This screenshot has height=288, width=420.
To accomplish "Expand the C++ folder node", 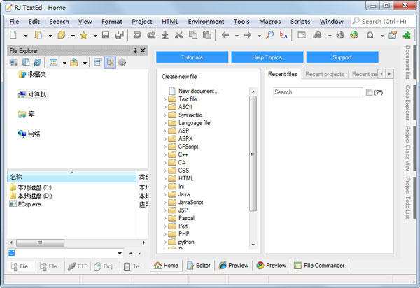I will (164, 154).
